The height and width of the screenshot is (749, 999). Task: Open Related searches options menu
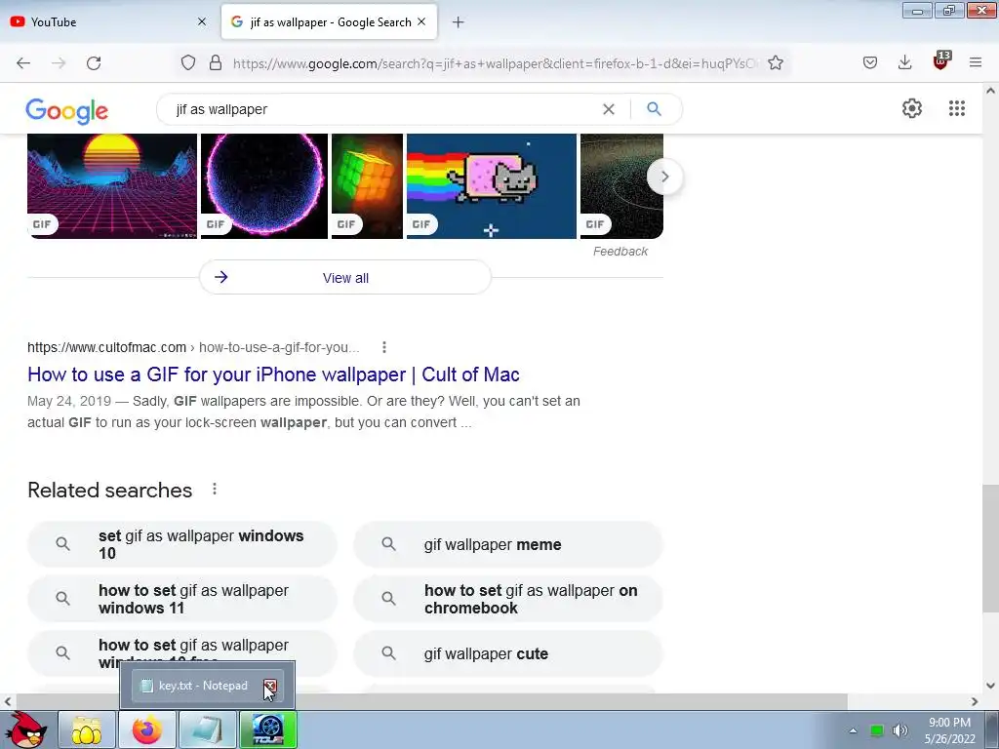click(x=215, y=490)
